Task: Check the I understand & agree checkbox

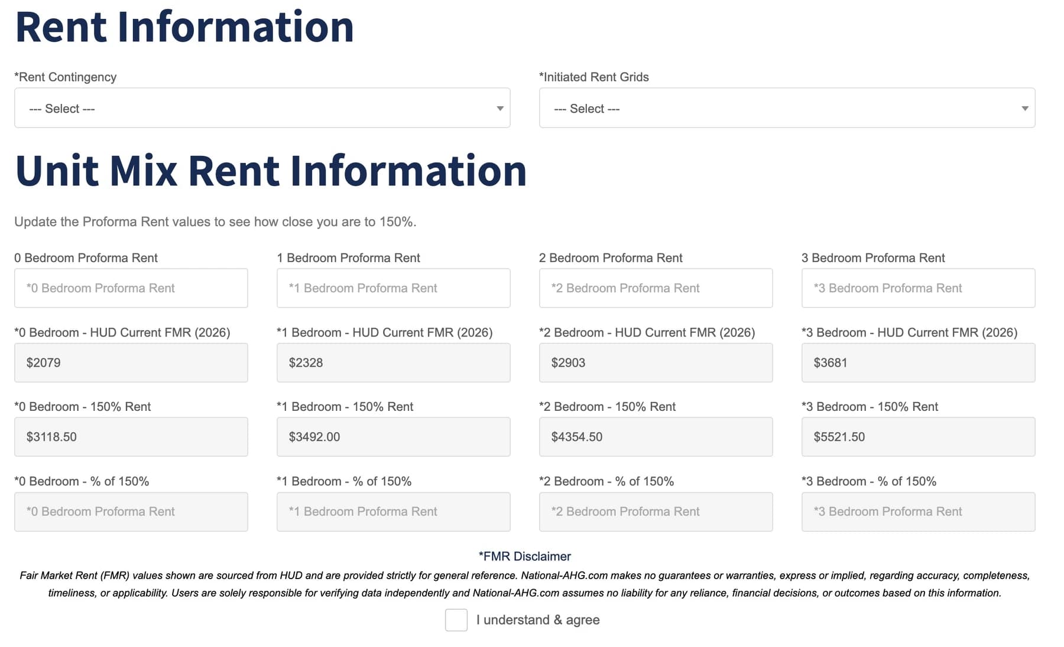Action: [x=456, y=620]
